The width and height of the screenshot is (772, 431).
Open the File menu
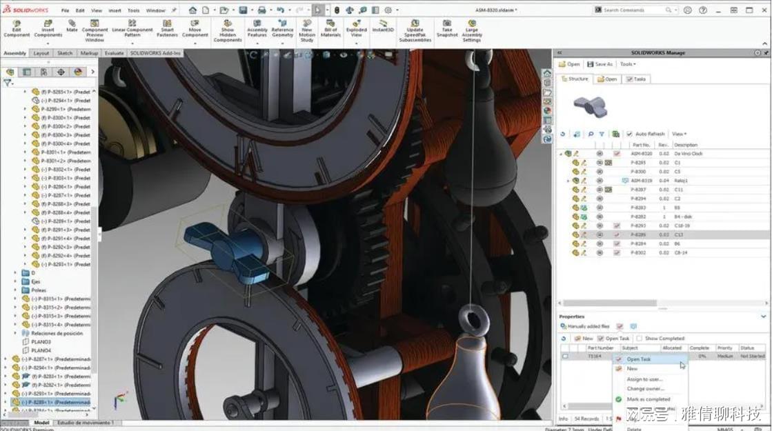[65, 10]
